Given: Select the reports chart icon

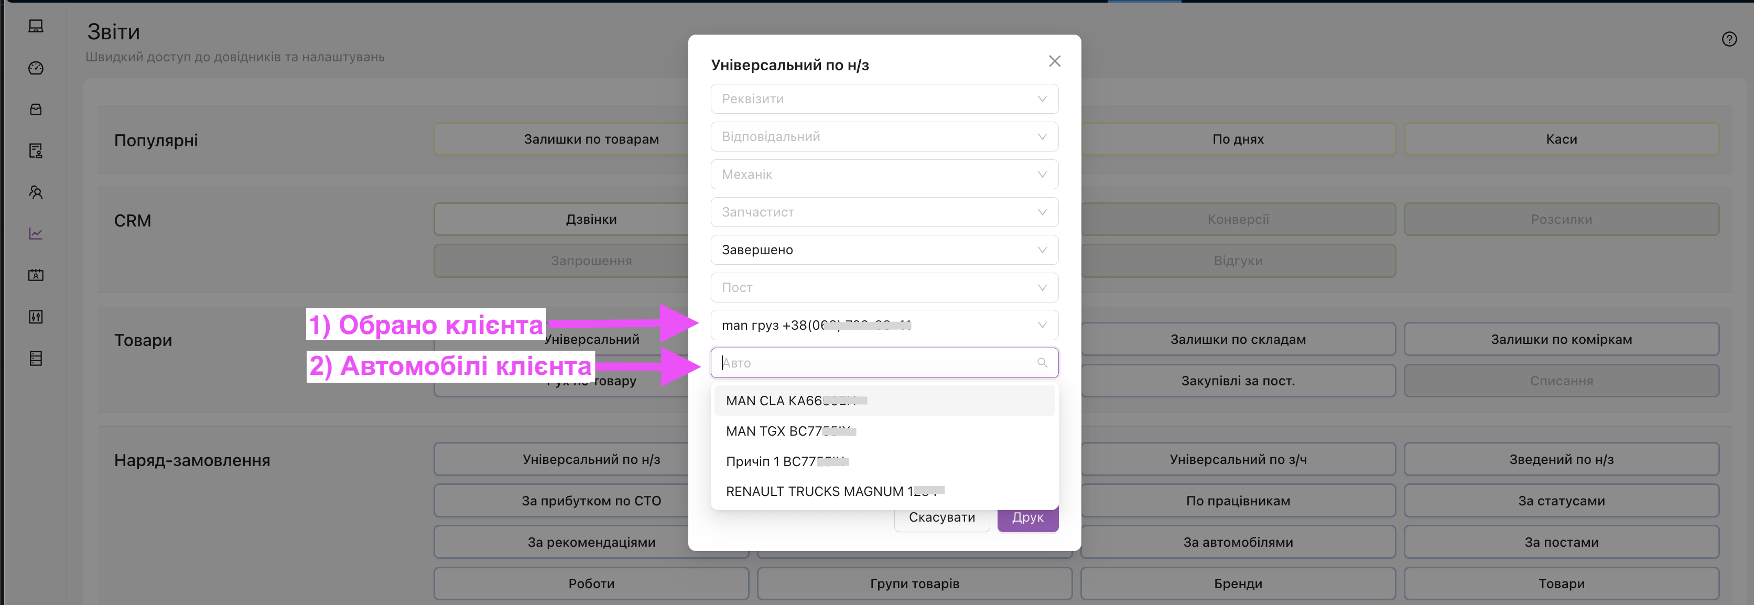Looking at the screenshot, I should tap(36, 234).
